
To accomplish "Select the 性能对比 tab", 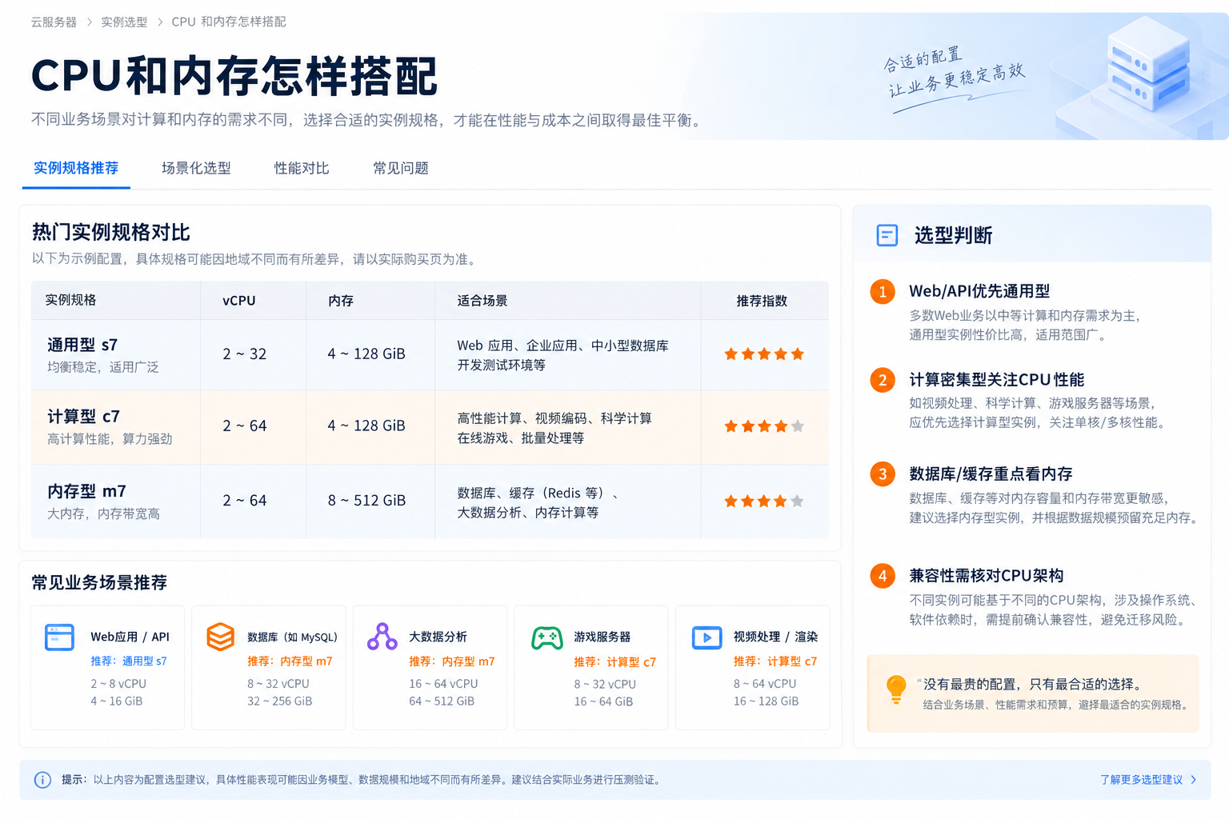I will (302, 168).
